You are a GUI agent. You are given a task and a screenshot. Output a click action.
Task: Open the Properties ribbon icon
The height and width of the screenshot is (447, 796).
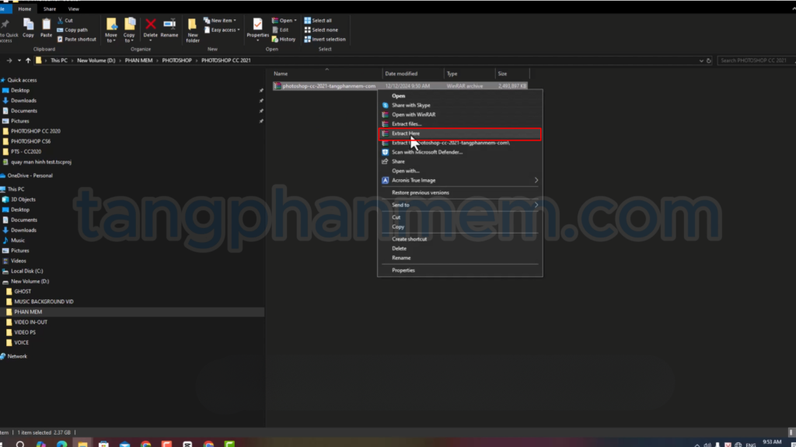click(x=257, y=28)
